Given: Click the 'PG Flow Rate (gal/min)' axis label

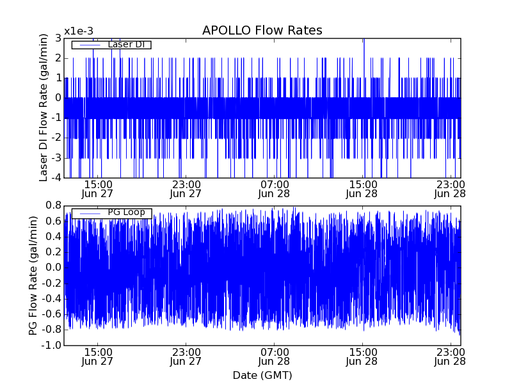Looking at the screenshot, I should pos(33,276).
